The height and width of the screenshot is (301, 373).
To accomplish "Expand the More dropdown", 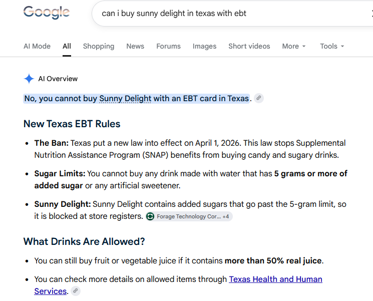I will click(294, 46).
